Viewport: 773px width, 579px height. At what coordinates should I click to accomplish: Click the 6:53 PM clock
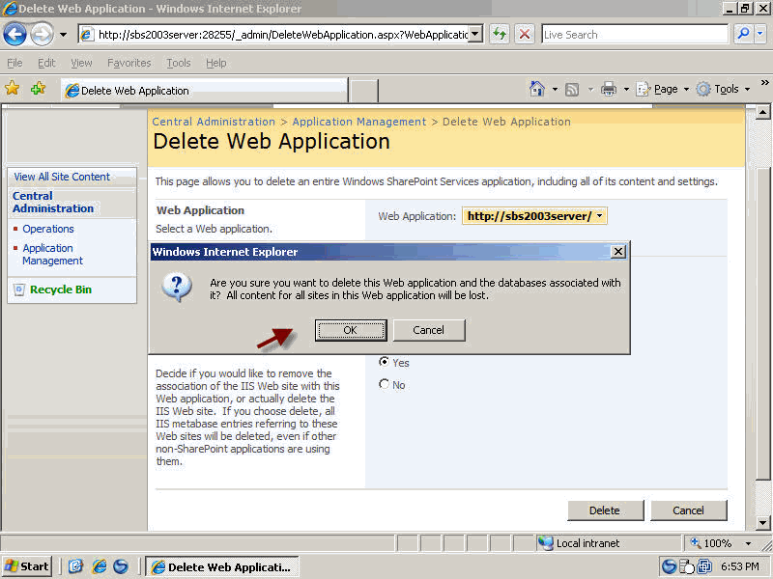740,566
